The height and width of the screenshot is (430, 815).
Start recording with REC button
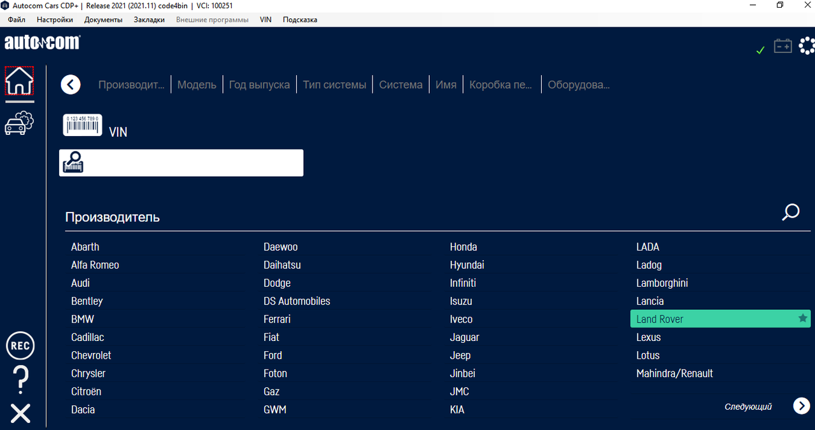pos(20,346)
